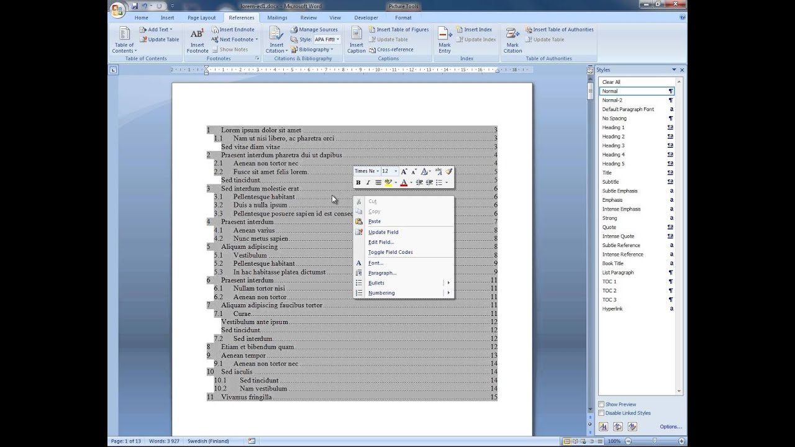Close the Styles pane
The height and width of the screenshot is (447, 795).
coord(682,70)
